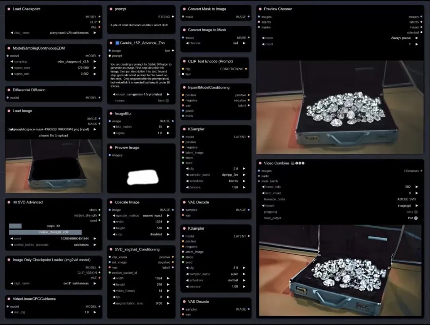Click the sigma_min 0.002 value
The height and width of the screenshot is (325, 430).
click(85, 74)
